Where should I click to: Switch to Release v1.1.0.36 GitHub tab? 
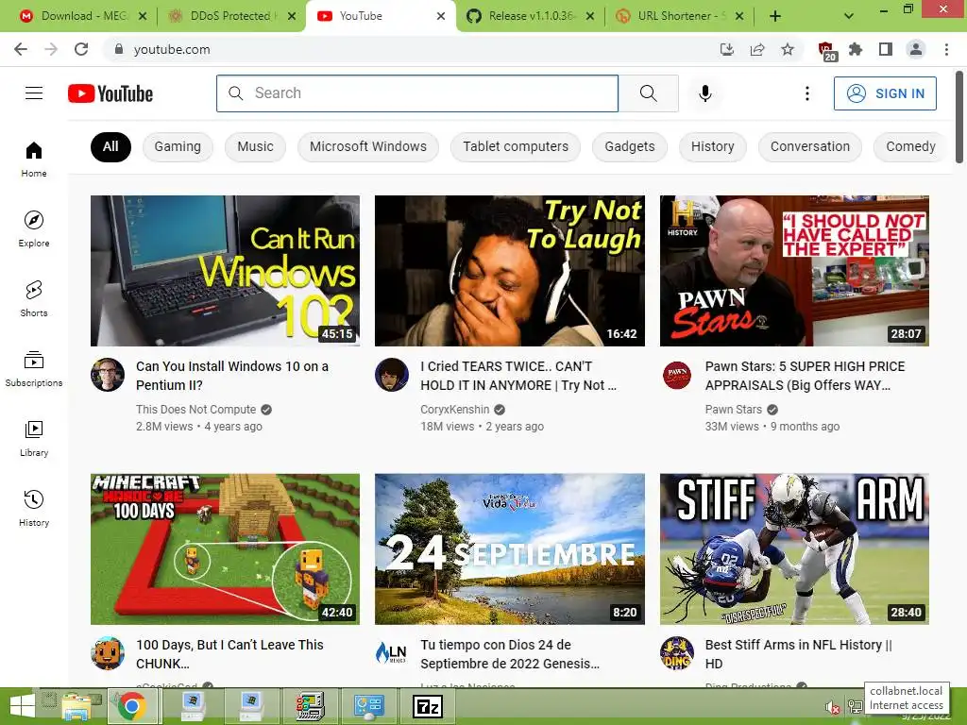click(x=529, y=16)
